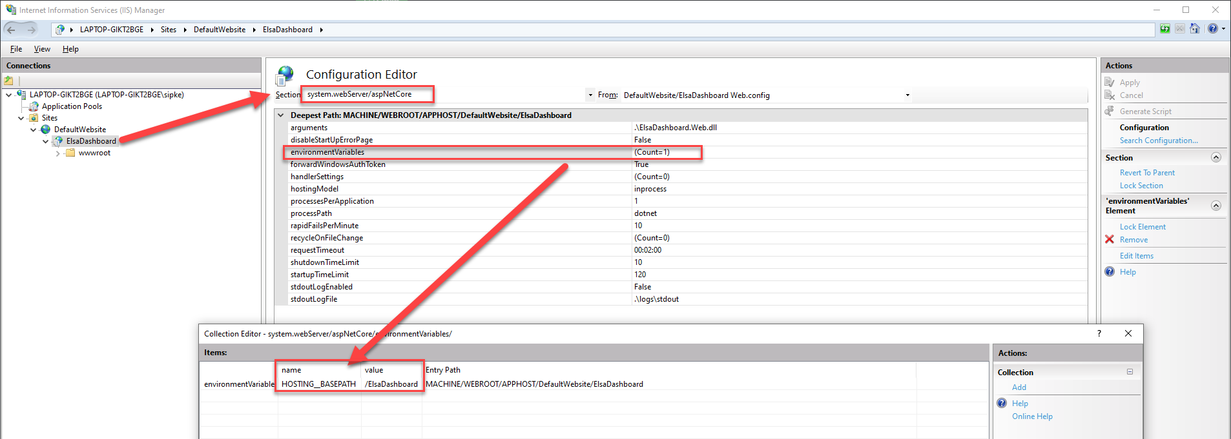The image size is (1231, 439).
Task: Click the stdoutLogEnabled False value
Action: pos(643,287)
